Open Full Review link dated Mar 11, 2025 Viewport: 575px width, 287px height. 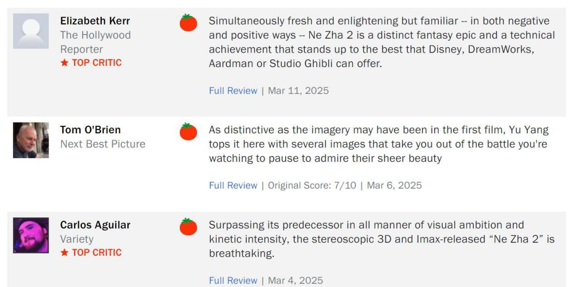[233, 91]
